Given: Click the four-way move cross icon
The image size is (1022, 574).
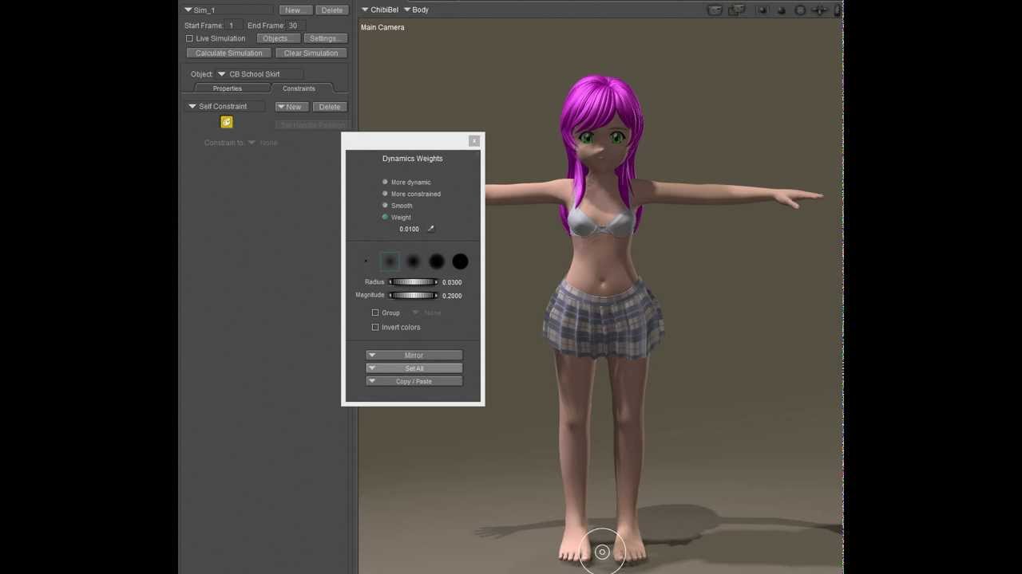Looking at the screenshot, I should pos(819,10).
